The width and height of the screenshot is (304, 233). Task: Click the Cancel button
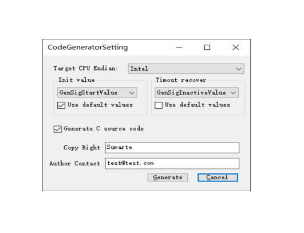click(x=218, y=177)
